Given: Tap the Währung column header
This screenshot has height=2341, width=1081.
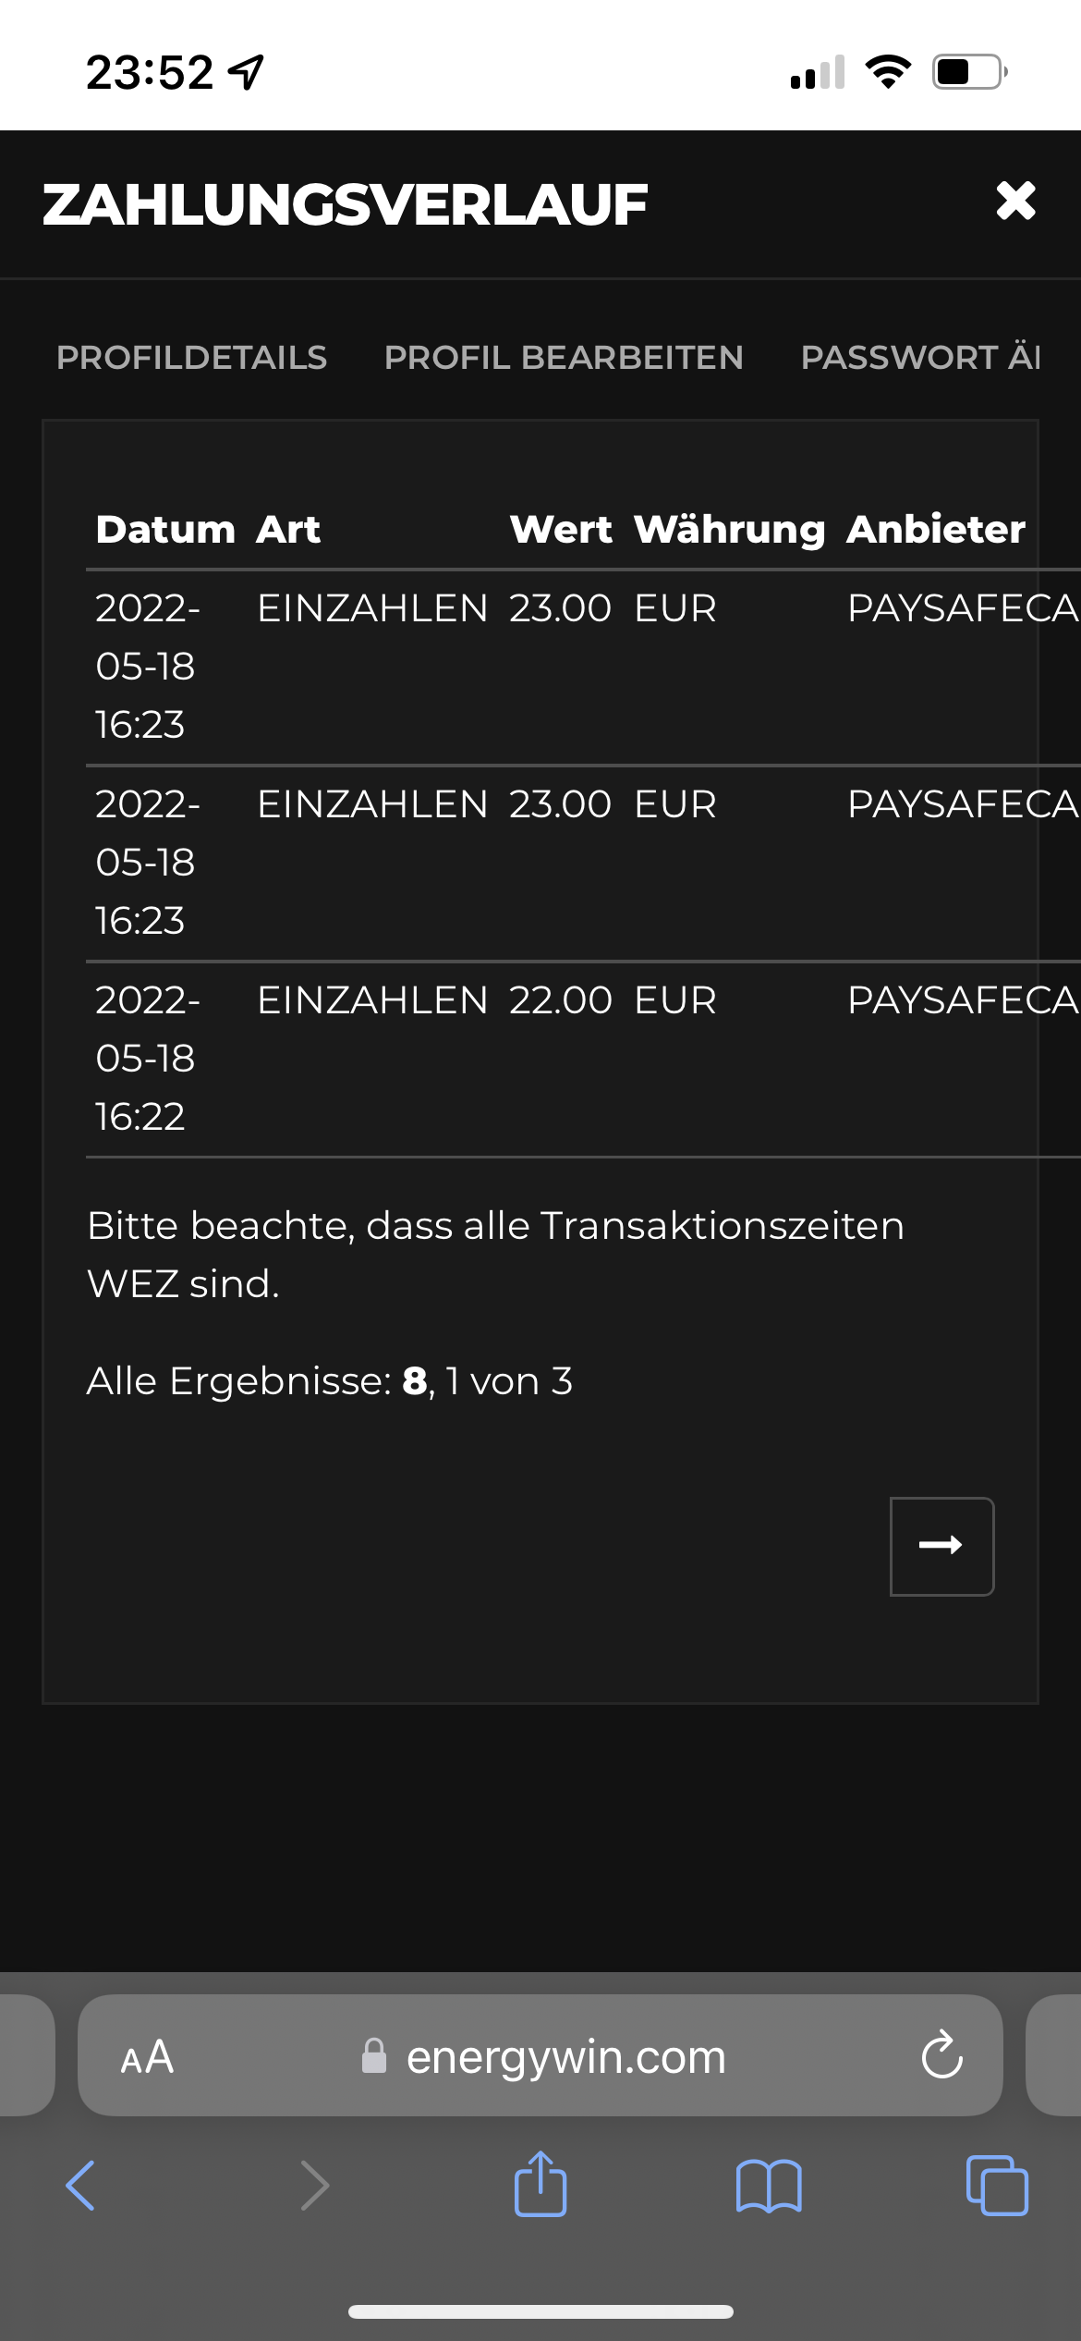Looking at the screenshot, I should (729, 530).
